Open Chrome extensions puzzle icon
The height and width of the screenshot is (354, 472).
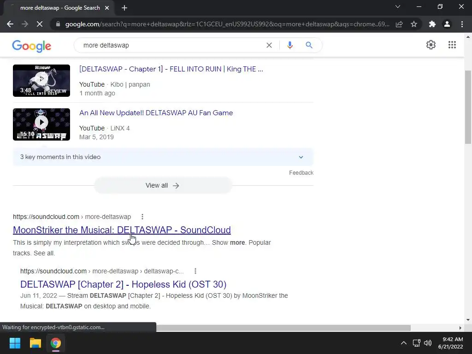[432, 24]
